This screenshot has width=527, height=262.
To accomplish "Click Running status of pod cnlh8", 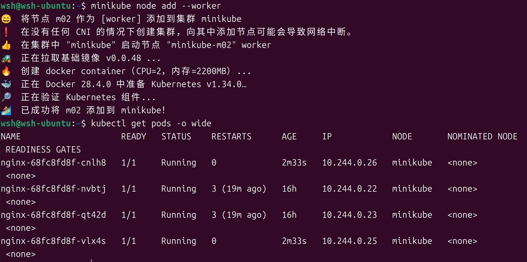I will 179,163.
